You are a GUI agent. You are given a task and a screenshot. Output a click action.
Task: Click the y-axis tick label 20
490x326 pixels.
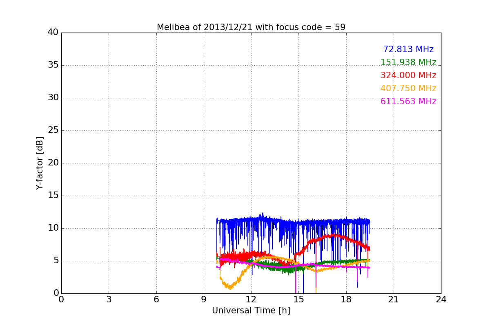tap(53, 163)
